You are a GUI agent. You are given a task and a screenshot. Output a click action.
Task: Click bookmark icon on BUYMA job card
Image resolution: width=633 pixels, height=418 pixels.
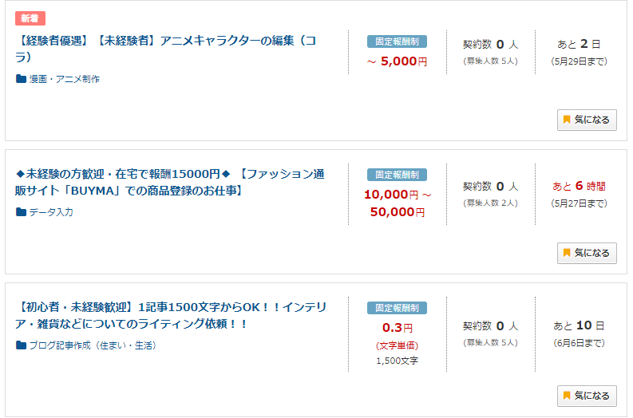click(x=567, y=253)
